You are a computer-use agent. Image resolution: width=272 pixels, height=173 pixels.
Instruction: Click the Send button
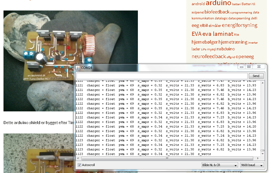click(256, 76)
